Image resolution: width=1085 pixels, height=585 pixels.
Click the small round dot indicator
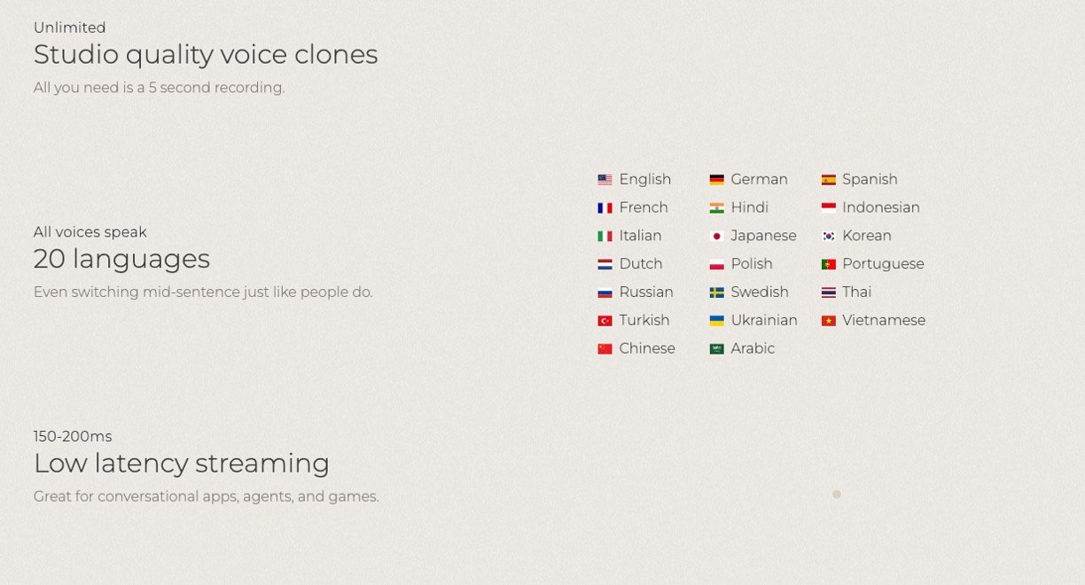pyautogui.click(x=836, y=495)
